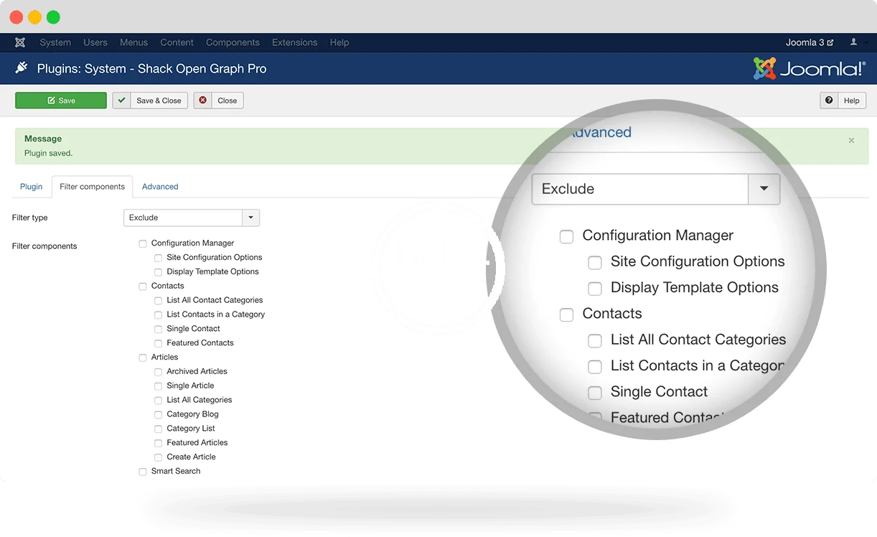The image size is (877, 537).
Task: Open the Menus menu
Action: pos(134,42)
